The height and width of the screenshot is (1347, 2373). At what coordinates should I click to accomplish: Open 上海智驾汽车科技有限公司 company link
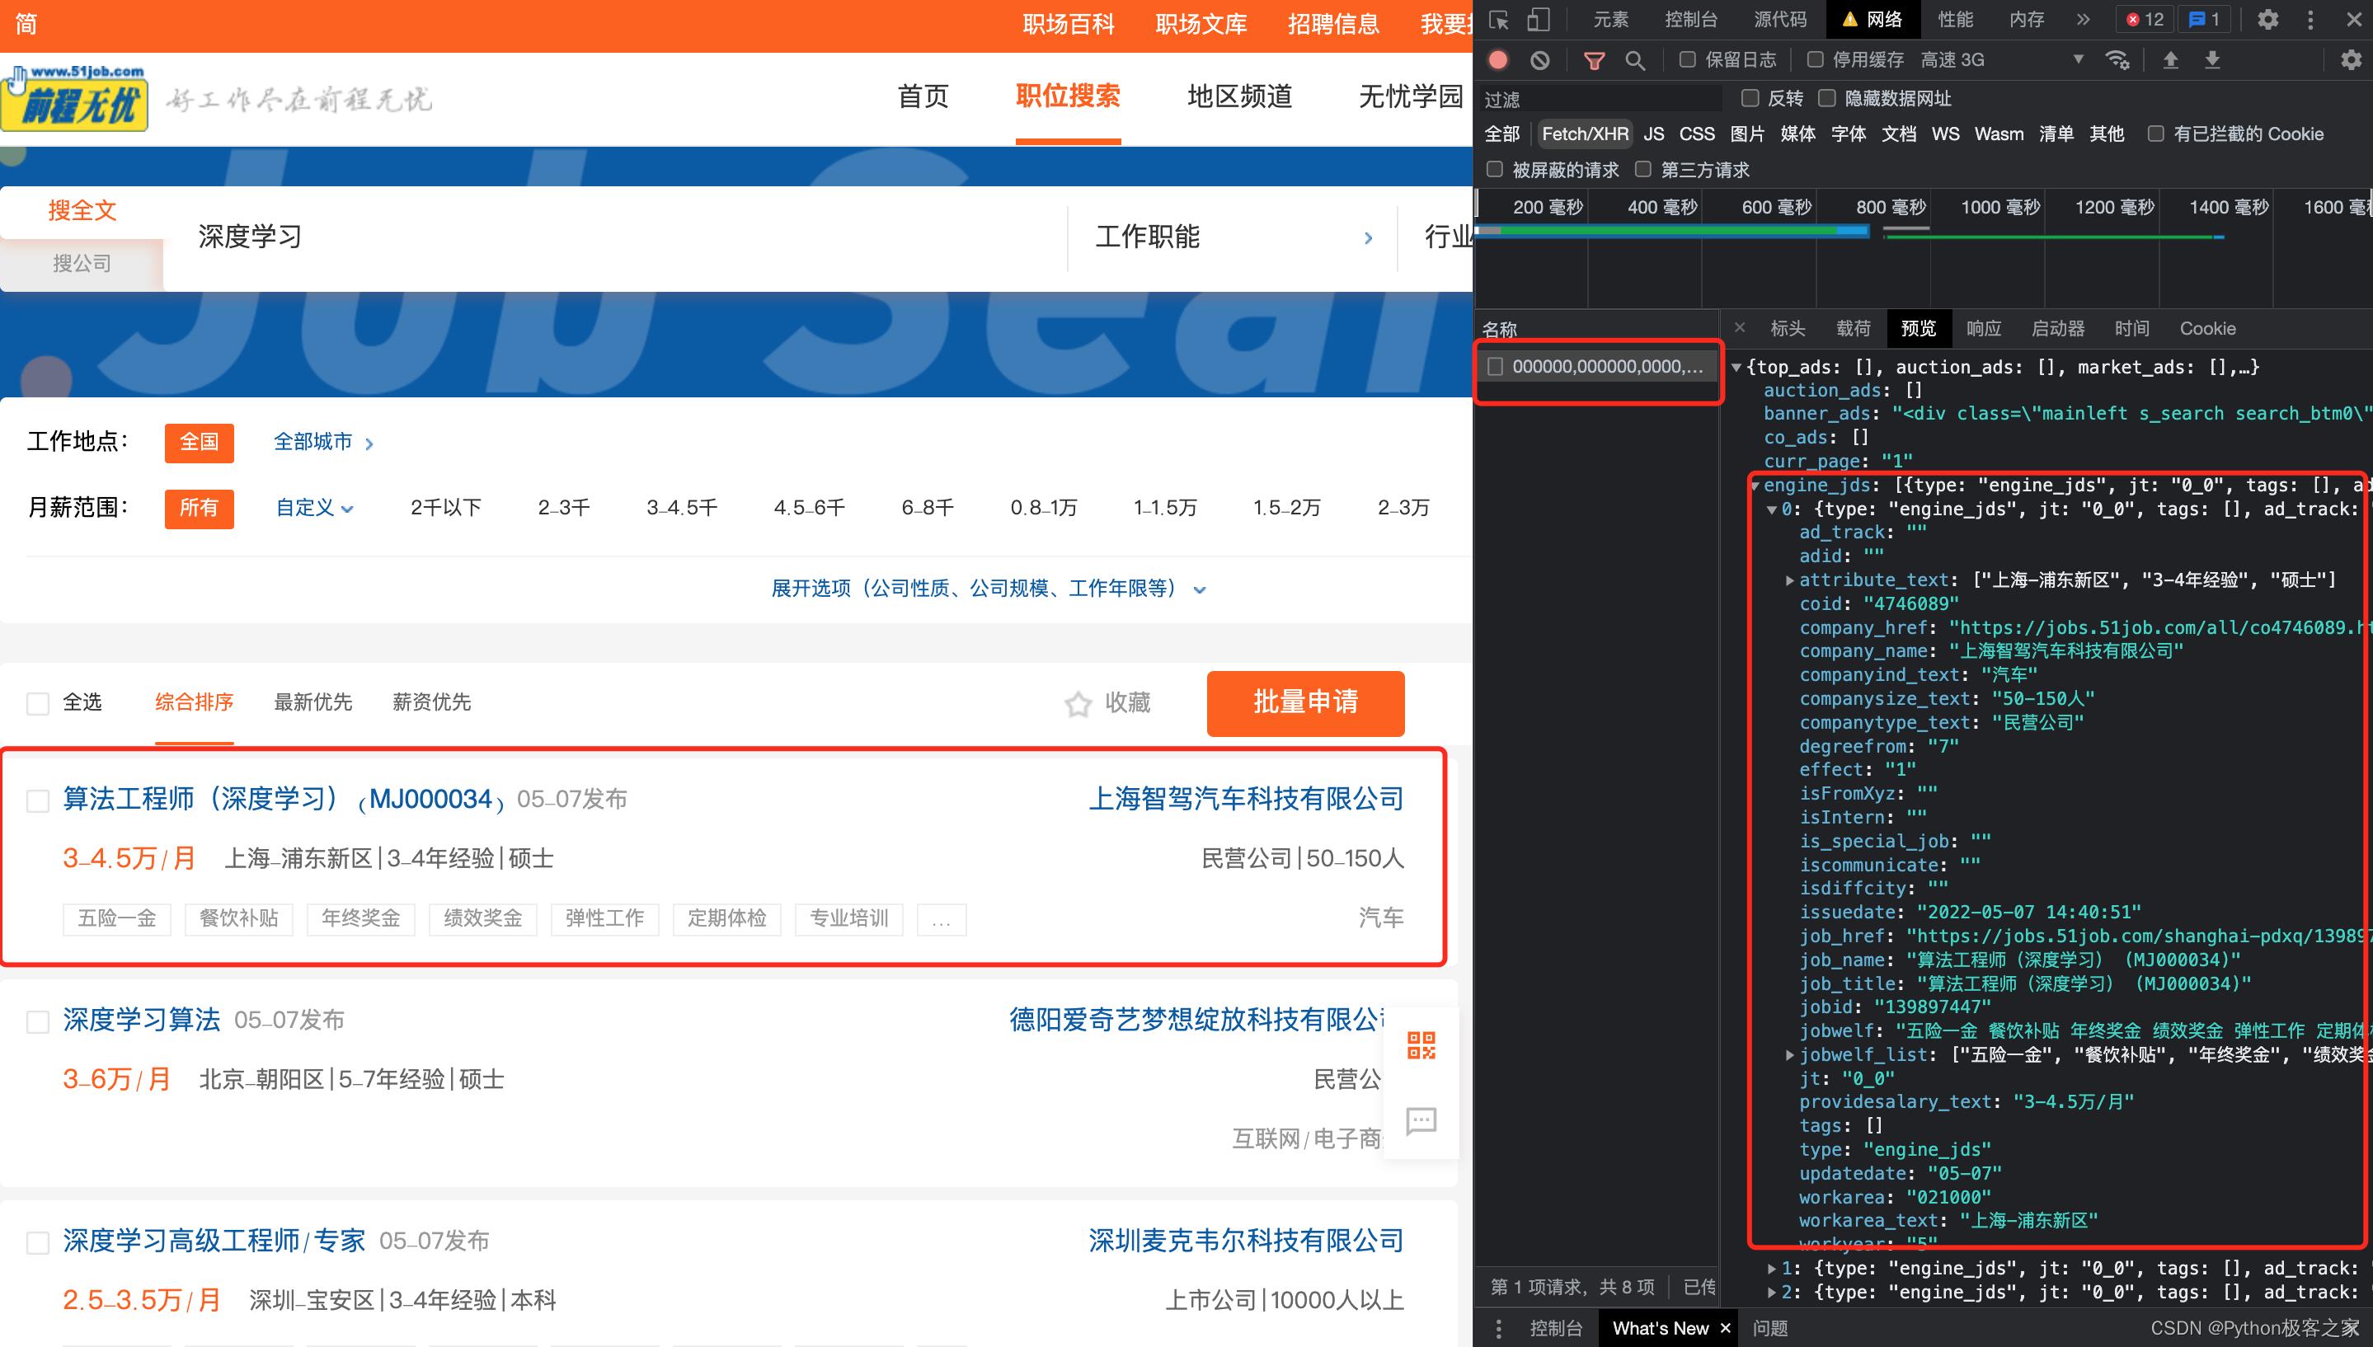[x=1245, y=800]
